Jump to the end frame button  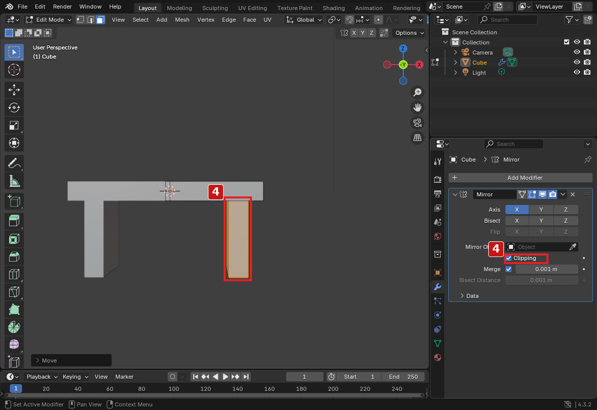point(245,377)
